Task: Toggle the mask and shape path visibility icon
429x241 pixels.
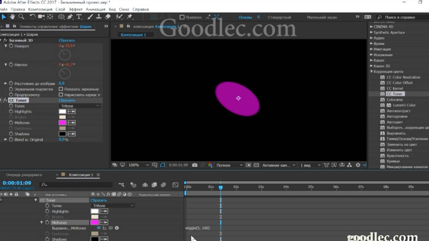Action: coord(163,165)
